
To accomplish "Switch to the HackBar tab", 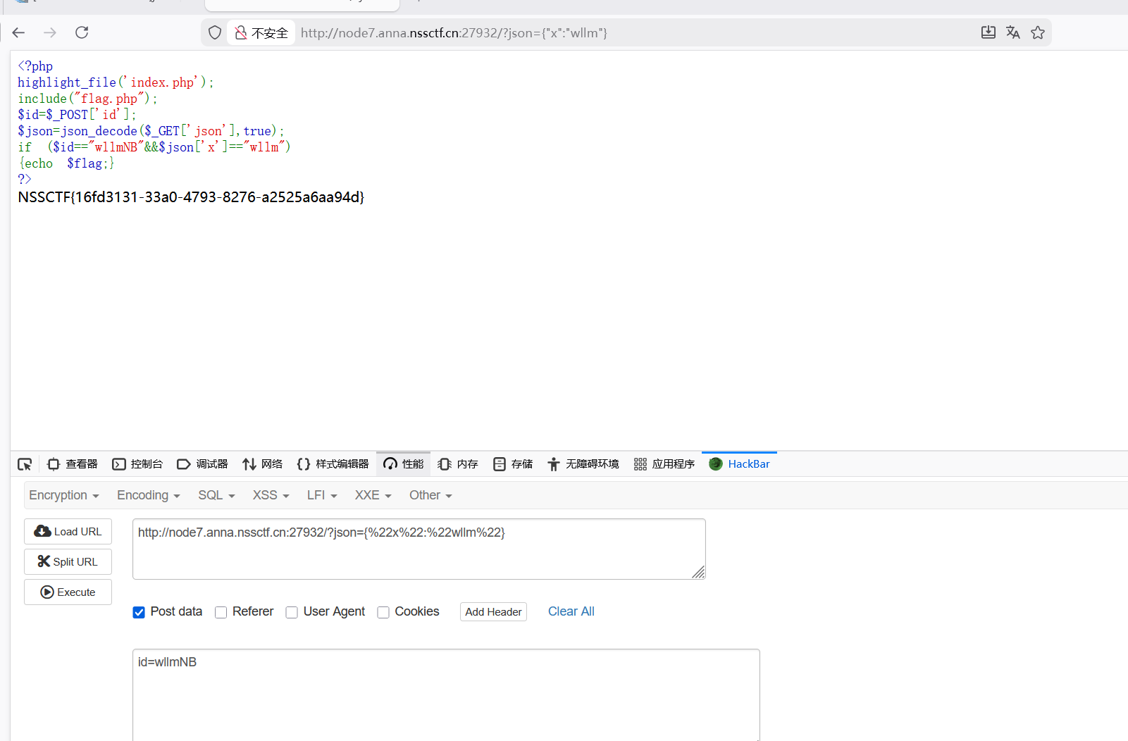I will 740,464.
